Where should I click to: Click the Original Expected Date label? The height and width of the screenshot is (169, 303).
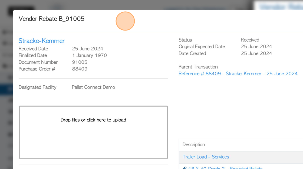[x=202, y=46]
